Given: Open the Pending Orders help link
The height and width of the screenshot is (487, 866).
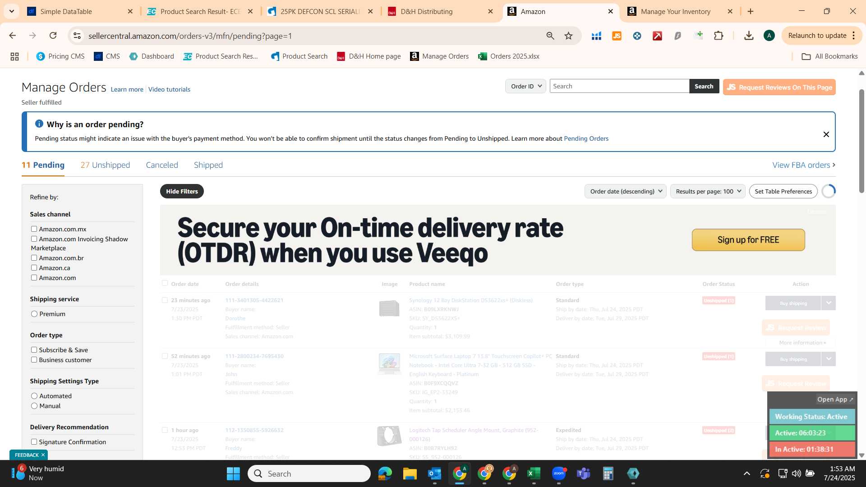Looking at the screenshot, I should coord(586,138).
